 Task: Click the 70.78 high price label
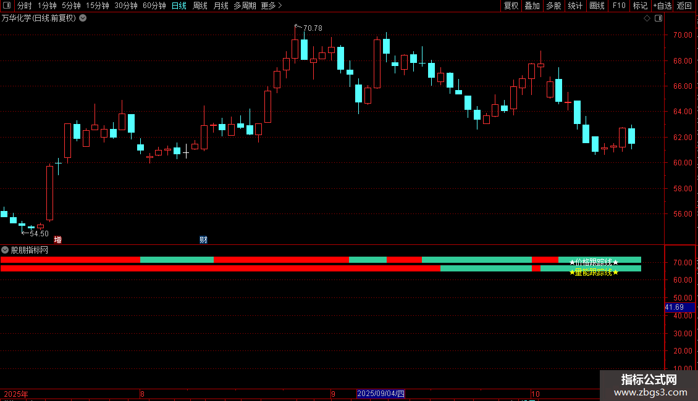313,28
